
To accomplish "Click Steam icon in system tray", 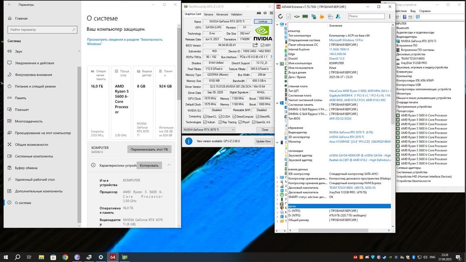I will pyautogui.click(x=384, y=257).
